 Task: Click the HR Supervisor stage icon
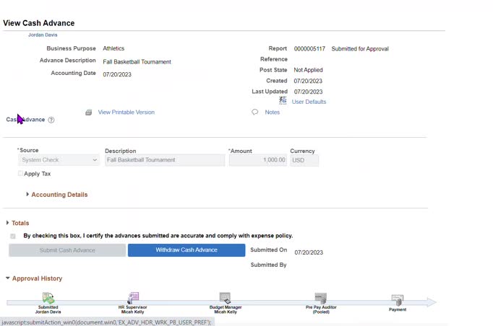tap(133, 298)
